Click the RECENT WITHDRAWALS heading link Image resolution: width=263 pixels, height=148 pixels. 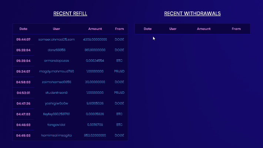point(192,13)
